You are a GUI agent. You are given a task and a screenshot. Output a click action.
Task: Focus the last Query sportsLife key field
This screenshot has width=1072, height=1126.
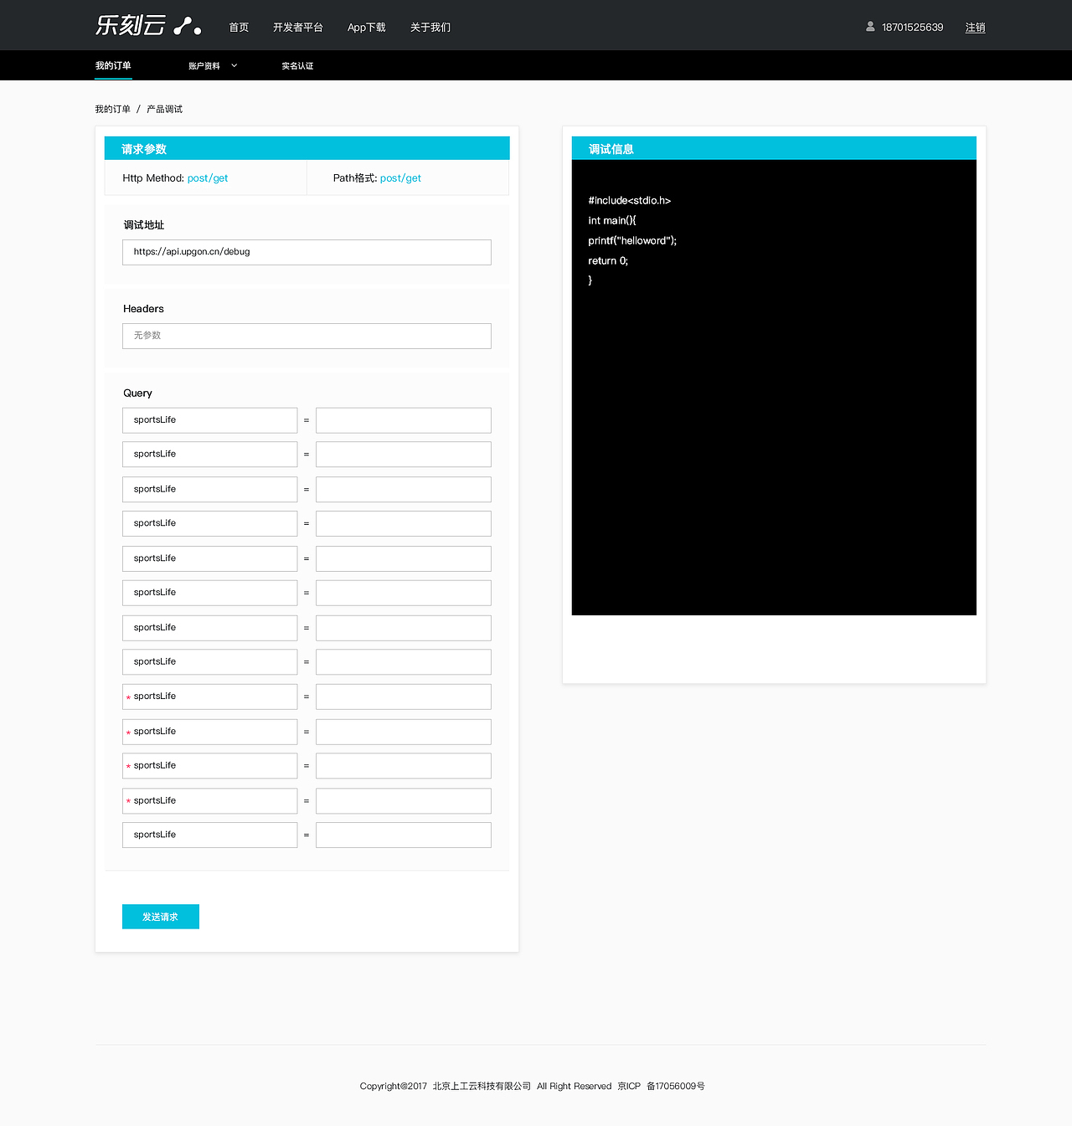point(209,835)
